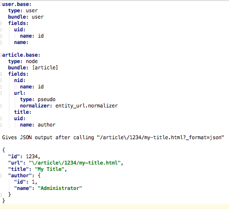The height and width of the screenshot is (209, 229).
Task: Click the 'bundle: [article]' line
Action: [x=33, y=68]
